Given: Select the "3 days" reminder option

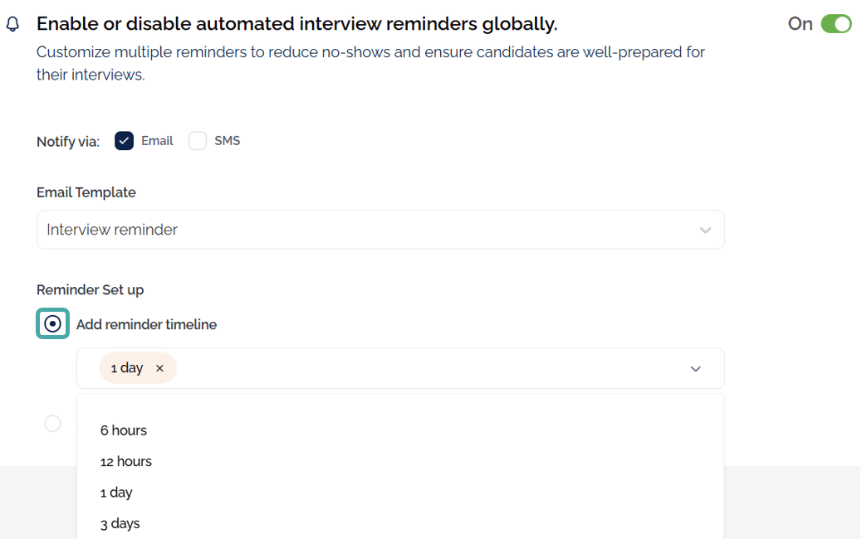Looking at the screenshot, I should pos(120,523).
